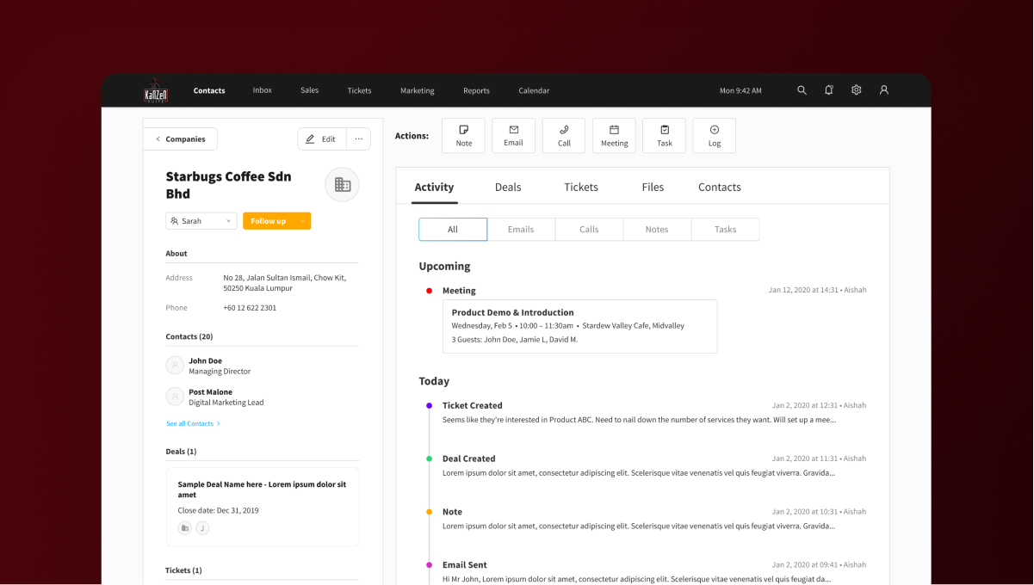The width and height of the screenshot is (1034, 585).
Task: Open the Sarah owner dropdown
Action: (x=201, y=221)
